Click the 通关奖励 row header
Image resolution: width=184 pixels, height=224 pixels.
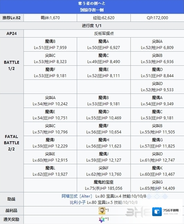11,220
